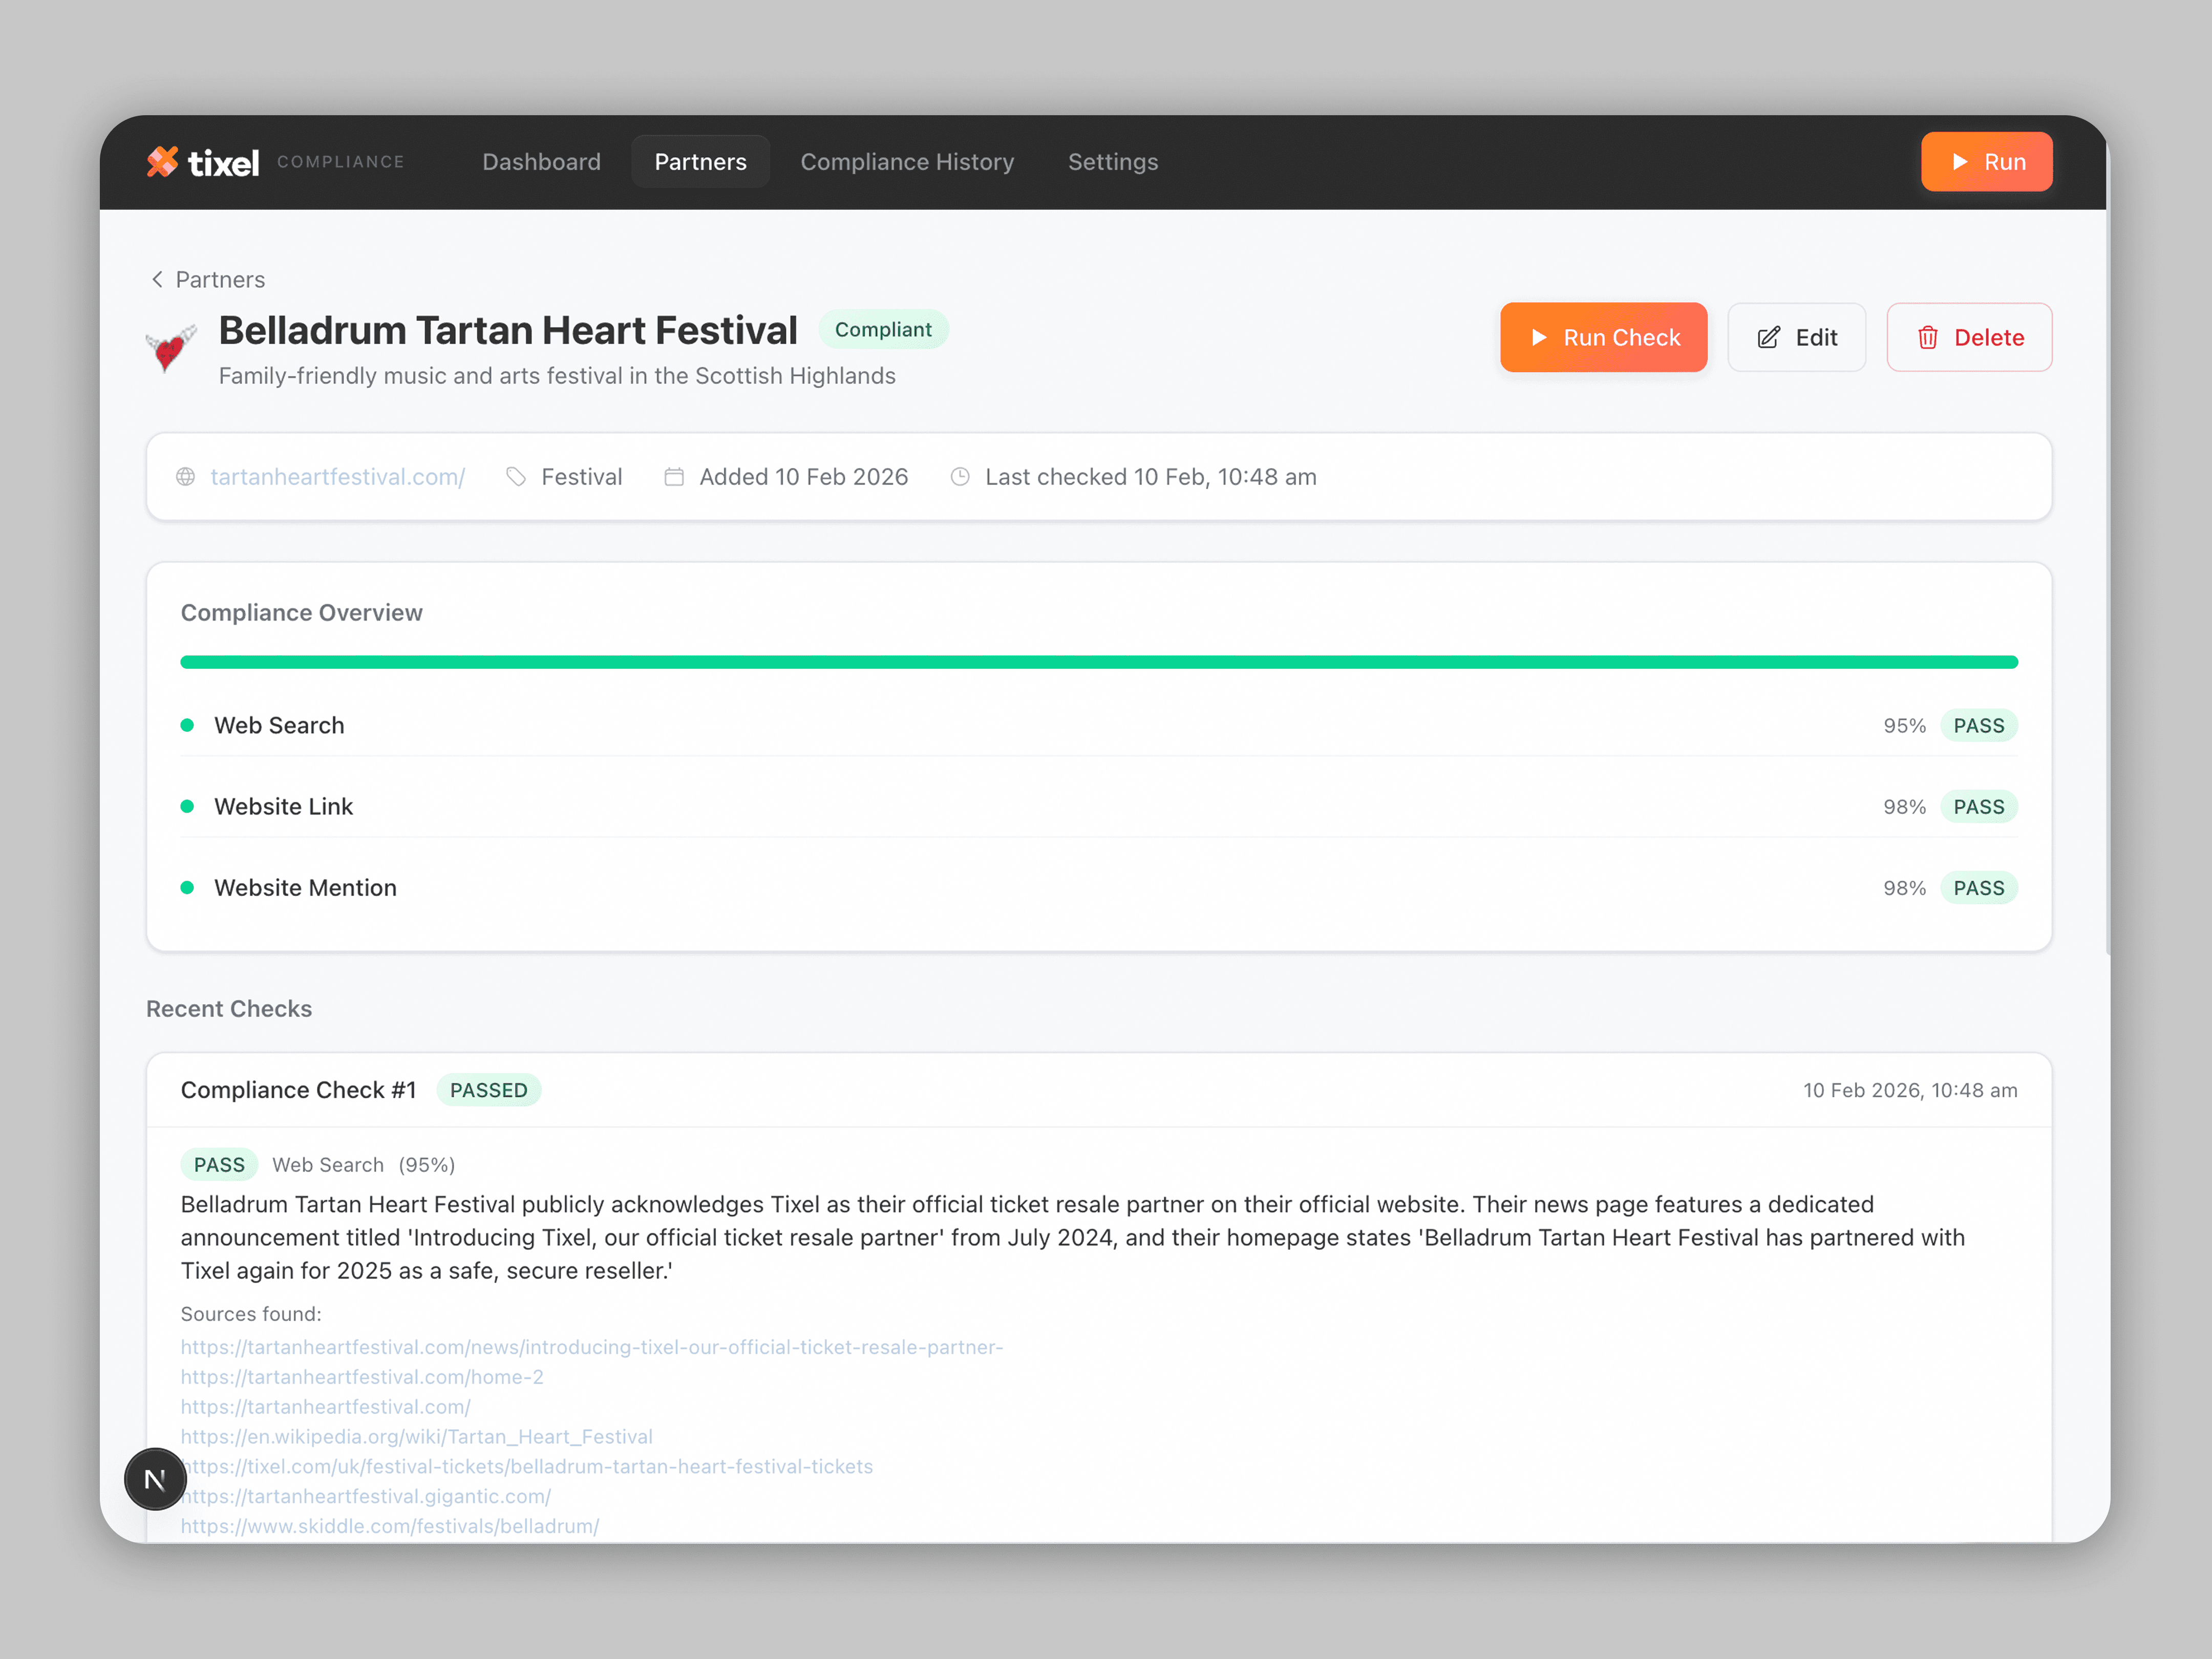Click the tag icon next to Festival
The image size is (2212, 1659).
[516, 477]
